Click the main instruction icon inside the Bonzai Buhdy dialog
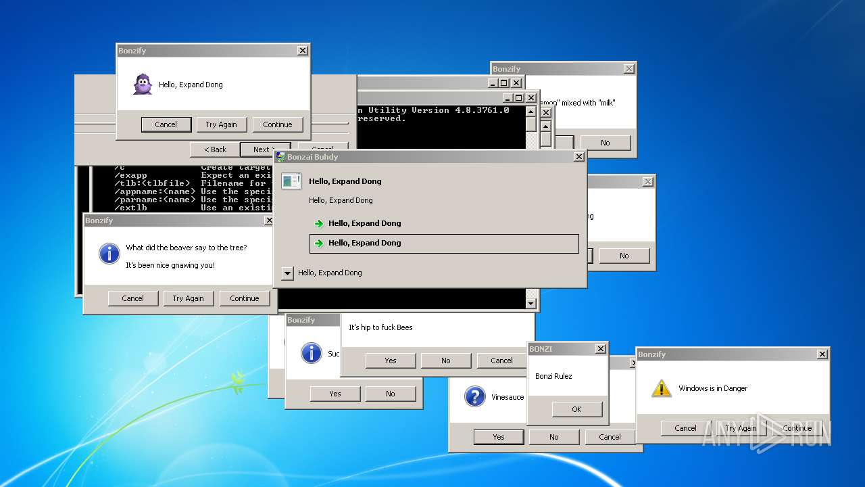 291,181
